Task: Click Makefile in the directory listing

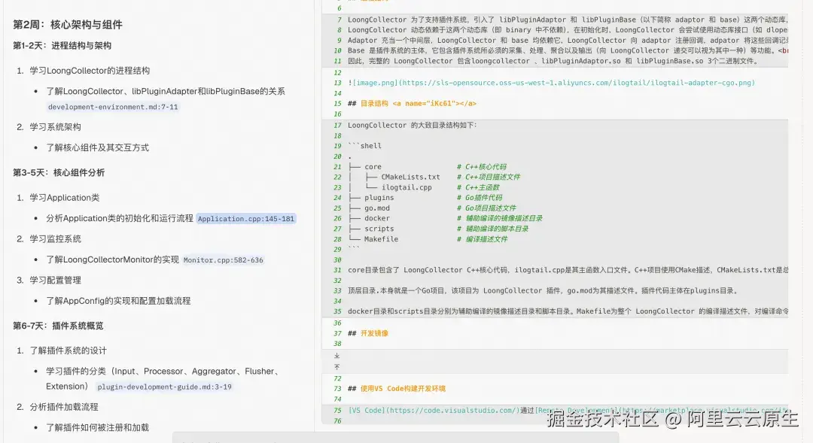Action: point(381,239)
